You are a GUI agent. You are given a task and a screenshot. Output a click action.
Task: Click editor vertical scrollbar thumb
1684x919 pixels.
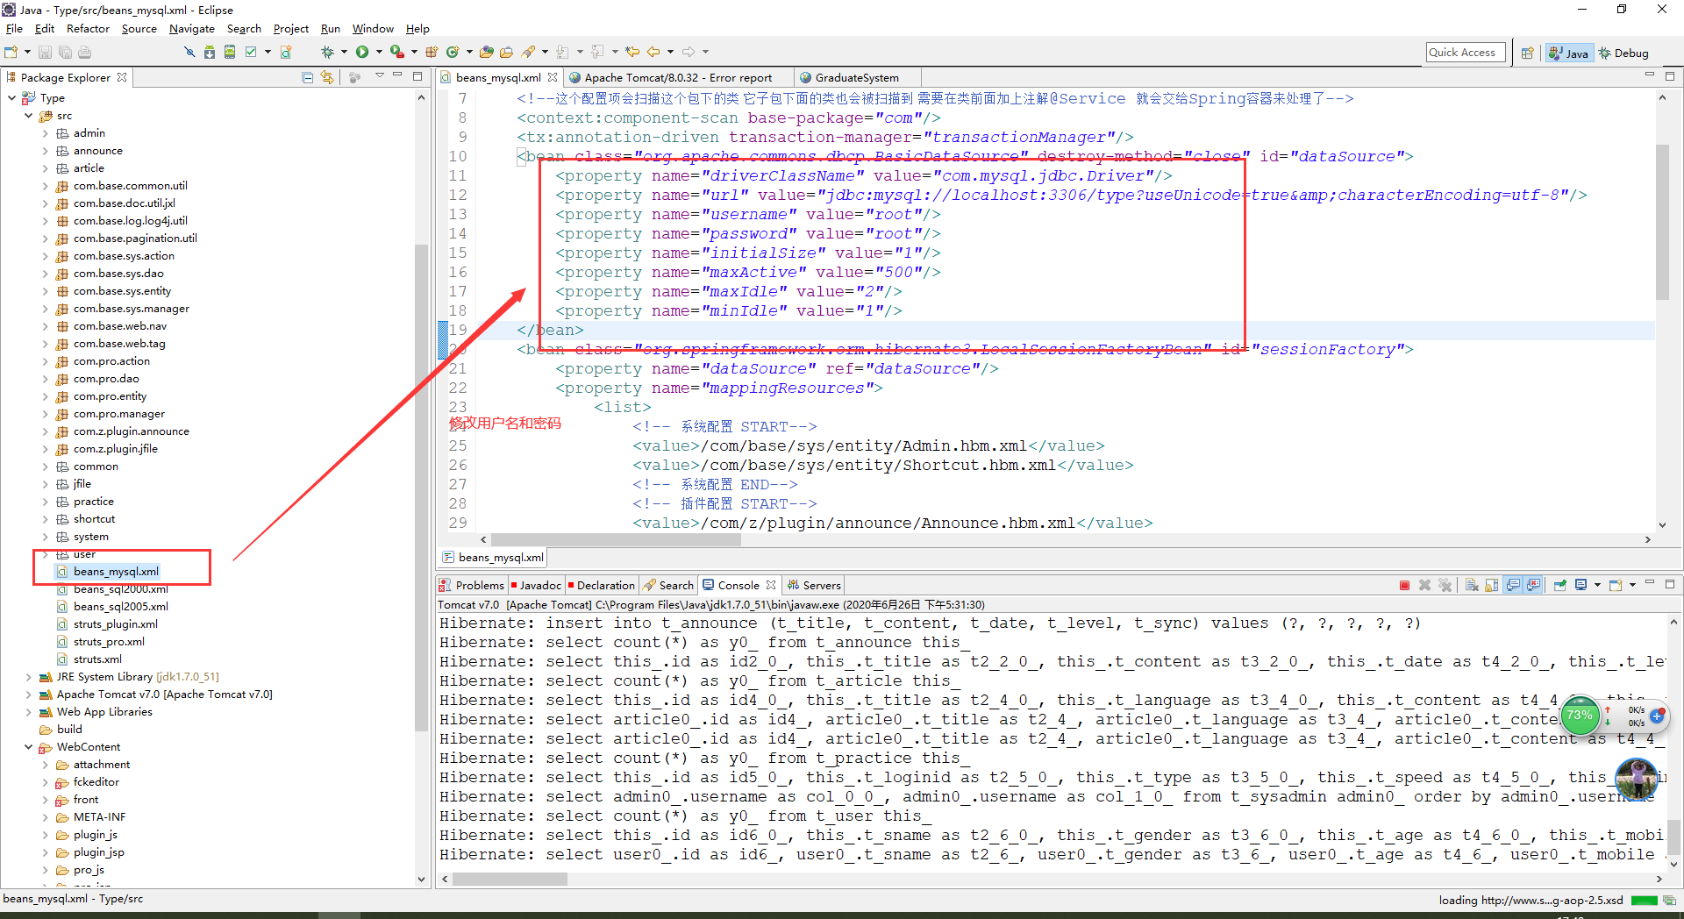(1662, 222)
